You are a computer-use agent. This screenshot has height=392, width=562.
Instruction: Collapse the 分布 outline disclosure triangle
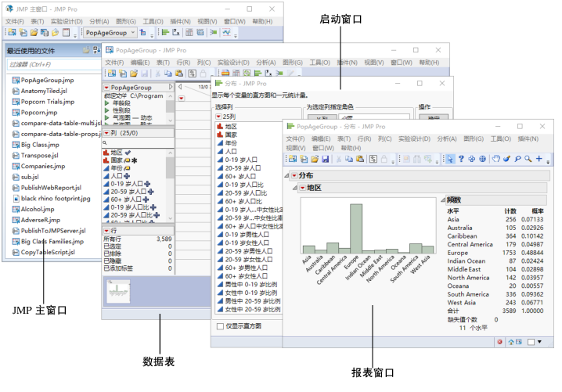point(286,175)
